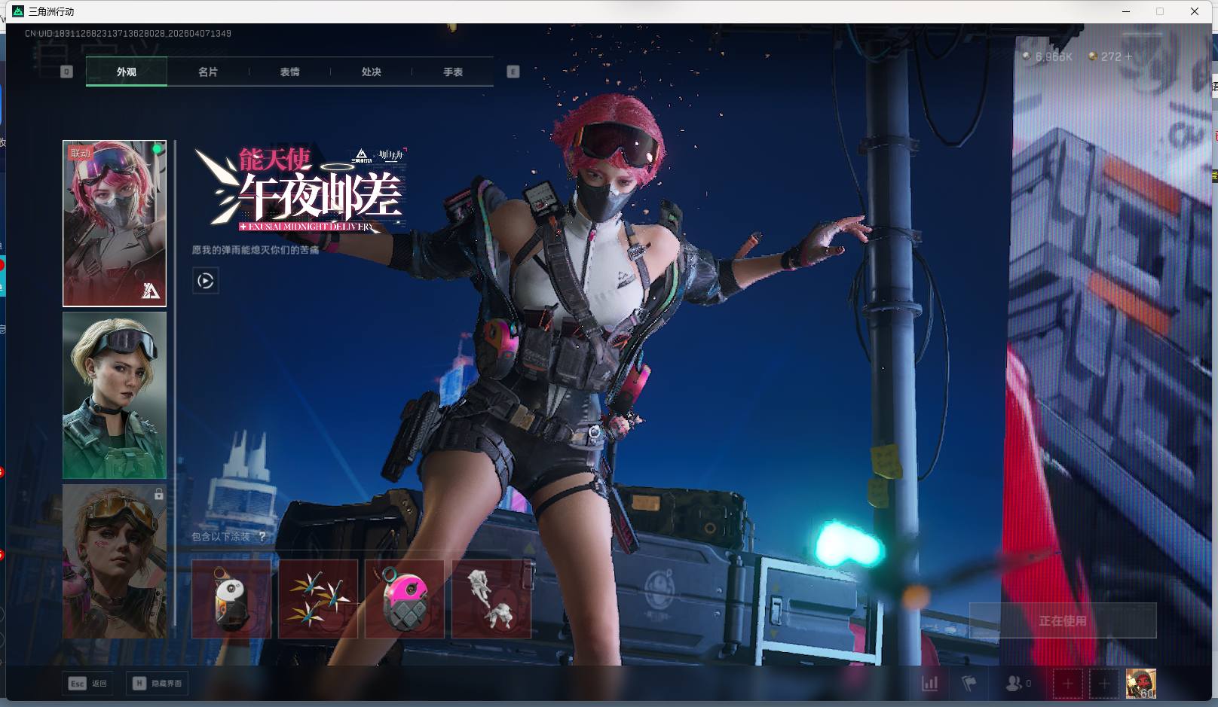Image resolution: width=1218 pixels, height=707 pixels.
Task: Click the 正在使用 button
Action: pyautogui.click(x=1063, y=620)
